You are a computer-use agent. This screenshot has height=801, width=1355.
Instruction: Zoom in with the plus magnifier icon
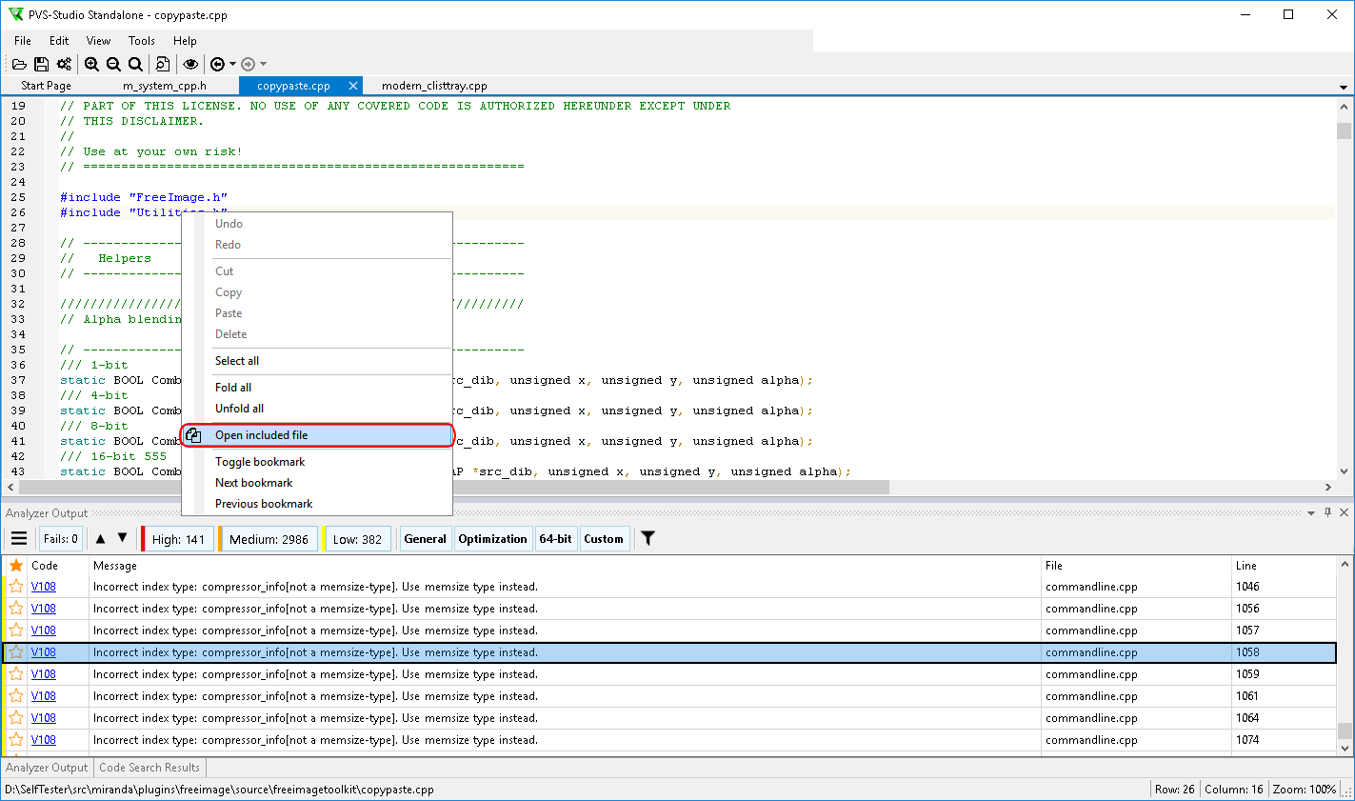click(91, 64)
